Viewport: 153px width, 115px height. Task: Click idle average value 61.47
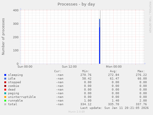(115, 79)
